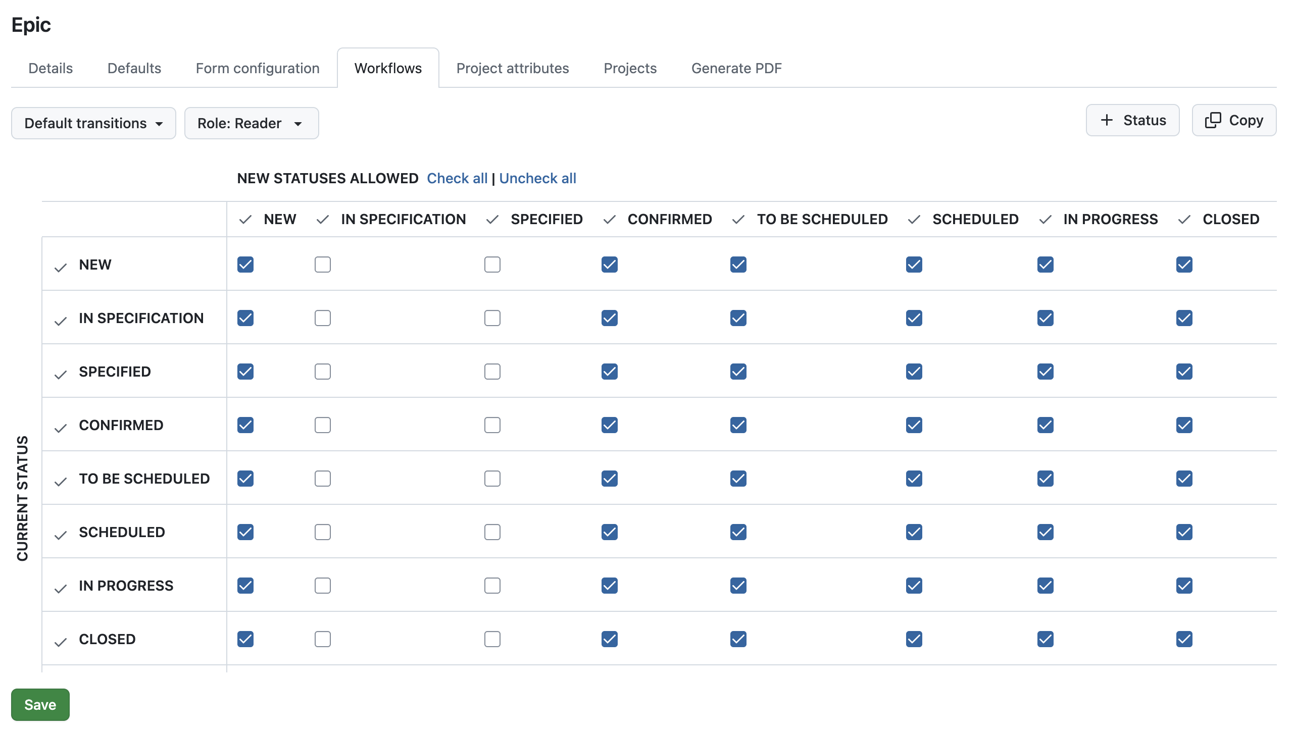Open the Role: Reader dropdown
The image size is (1293, 735).
coord(252,123)
